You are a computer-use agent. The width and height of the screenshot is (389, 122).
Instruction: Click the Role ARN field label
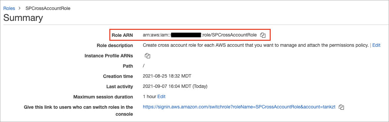pos(122,35)
